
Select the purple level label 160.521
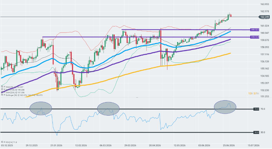[x=255, y=30]
